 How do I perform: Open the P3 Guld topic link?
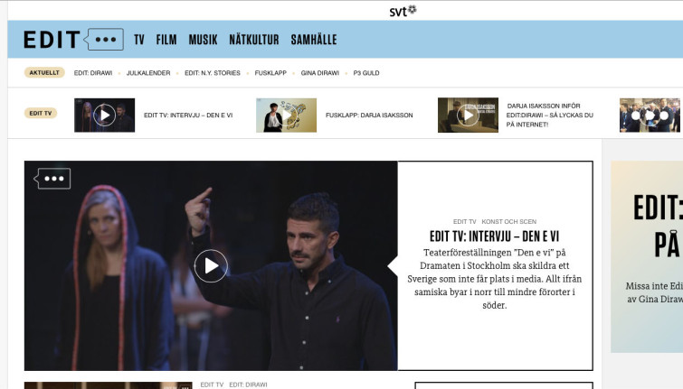pos(366,72)
